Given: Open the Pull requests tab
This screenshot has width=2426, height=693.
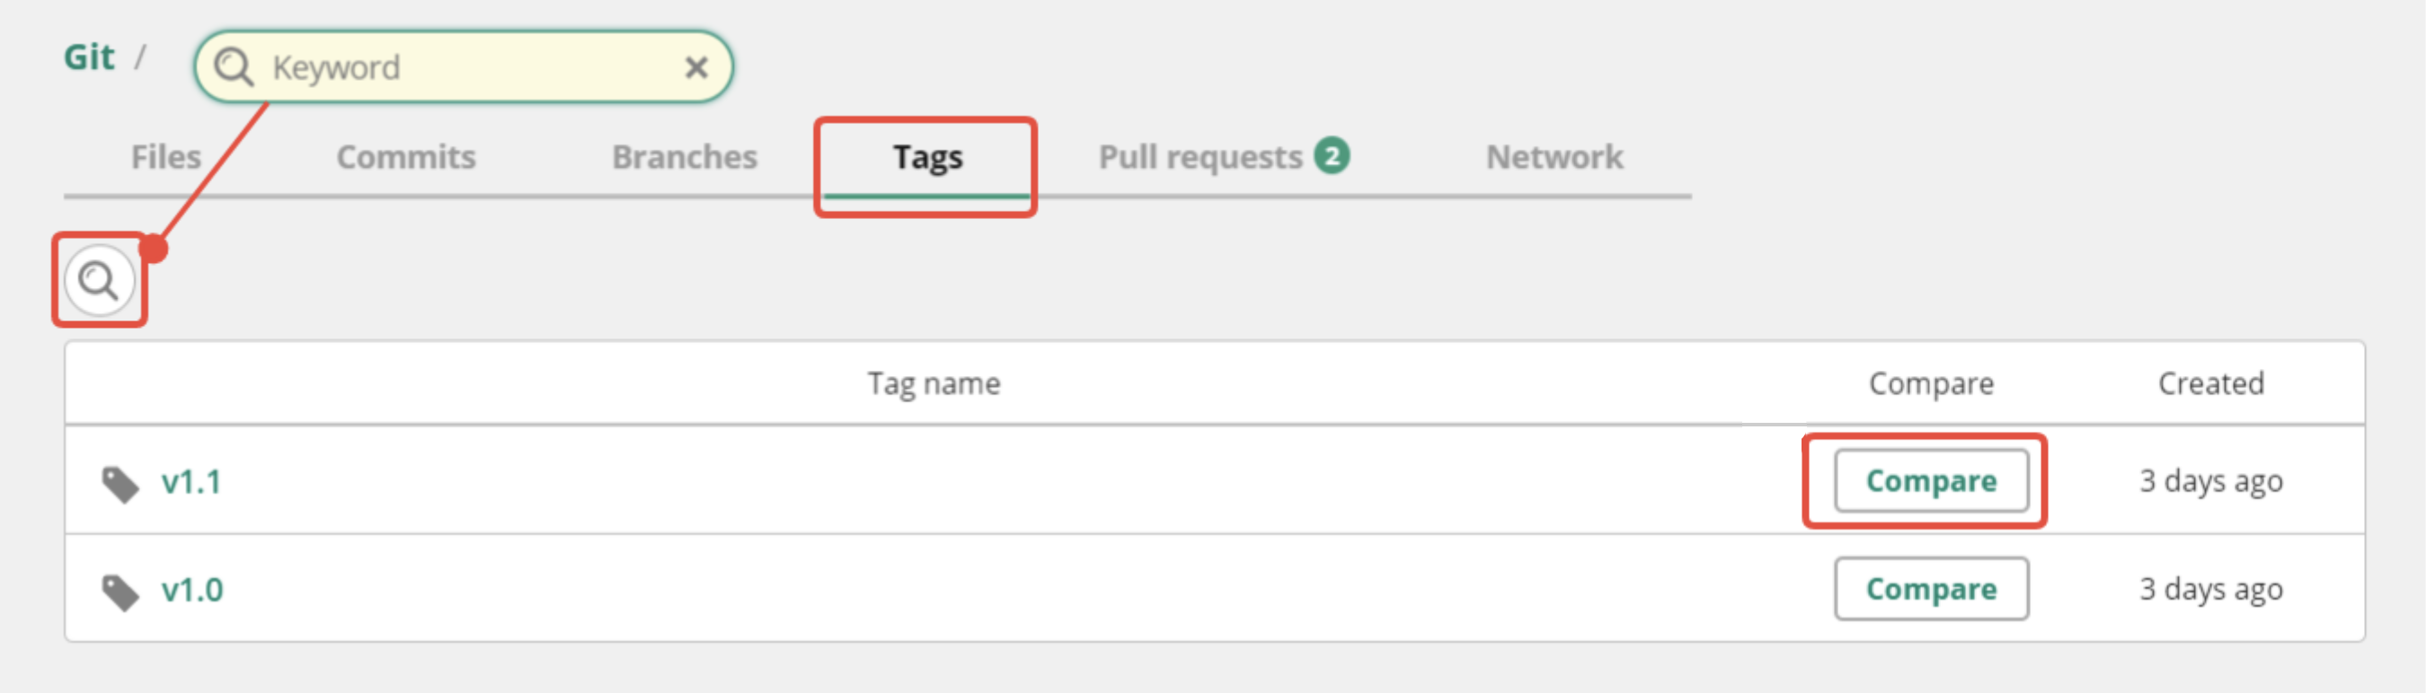Looking at the screenshot, I should (x=1200, y=157).
